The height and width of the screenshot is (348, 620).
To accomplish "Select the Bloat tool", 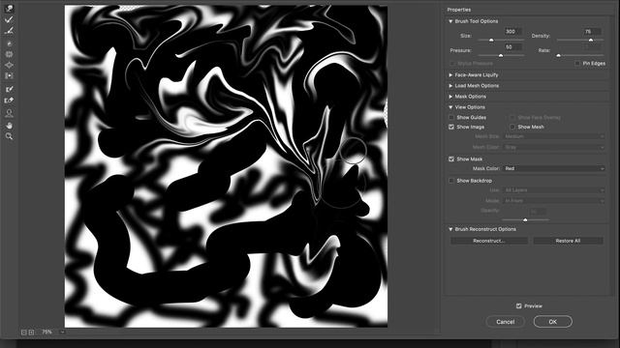I will pyautogui.click(x=9, y=65).
